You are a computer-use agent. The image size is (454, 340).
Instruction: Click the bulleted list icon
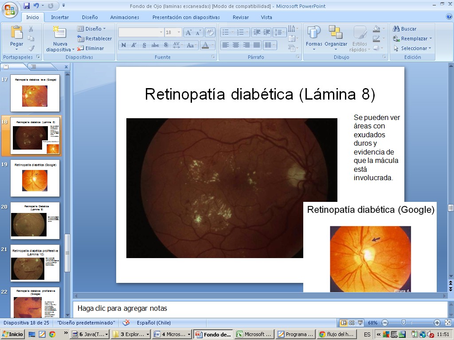[226, 32]
